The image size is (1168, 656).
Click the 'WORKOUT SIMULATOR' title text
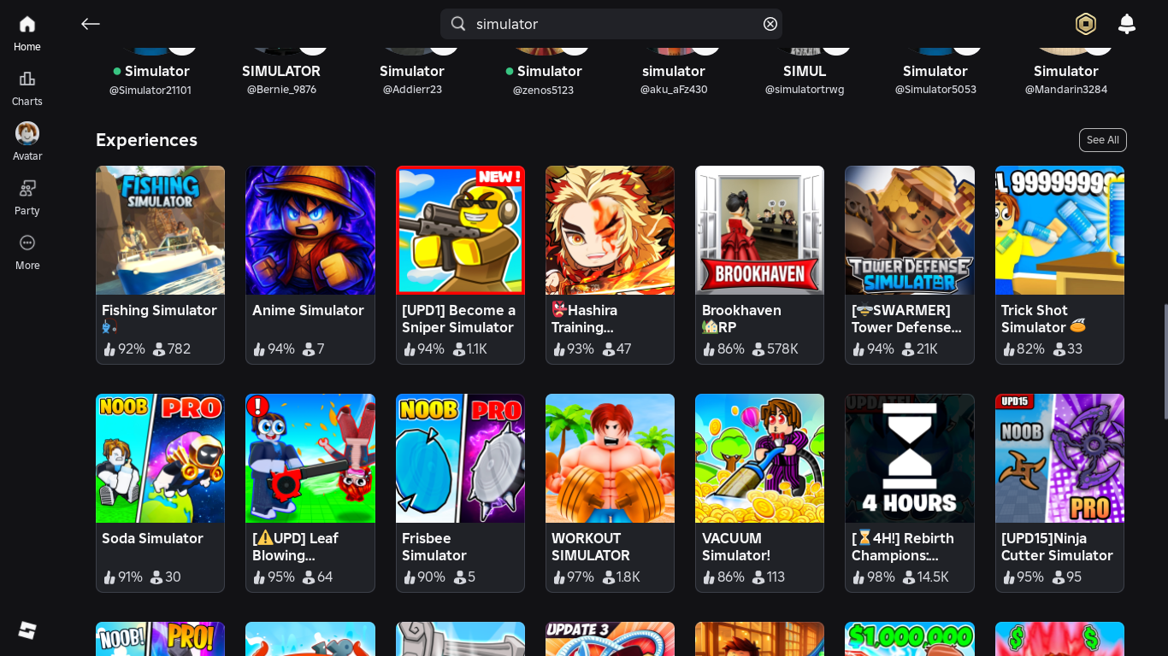[591, 548]
